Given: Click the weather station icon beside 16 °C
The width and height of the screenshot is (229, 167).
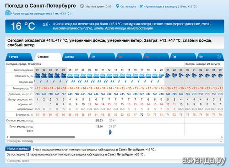Looking at the screenshot, I should 45,24.
